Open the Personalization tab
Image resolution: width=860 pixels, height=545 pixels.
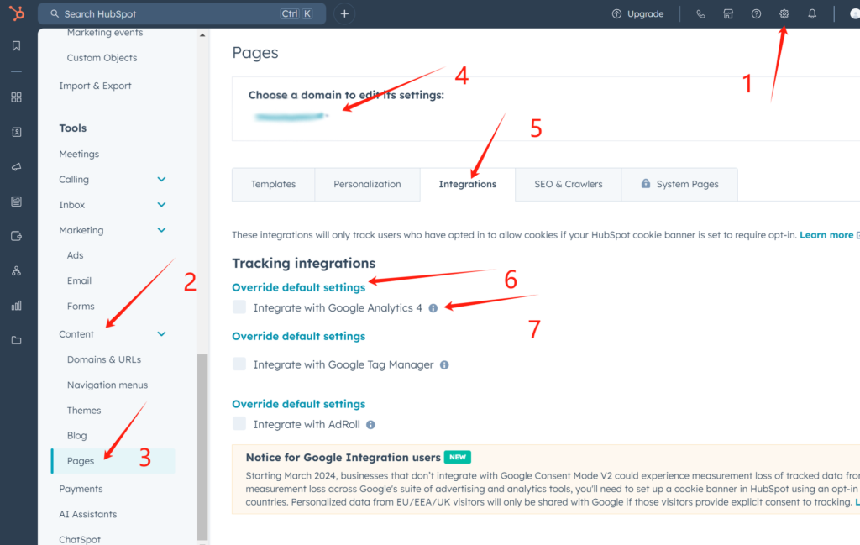click(367, 185)
